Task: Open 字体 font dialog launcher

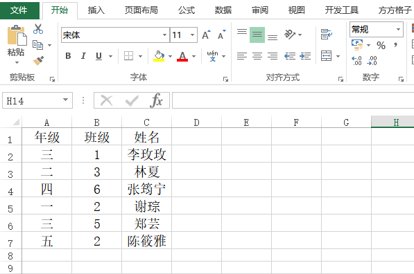Action: 225,79
